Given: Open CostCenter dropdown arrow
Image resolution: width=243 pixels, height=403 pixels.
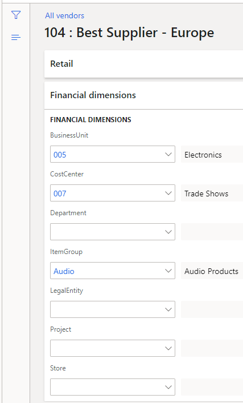Looking at the screenshot, I should (168, 193).
